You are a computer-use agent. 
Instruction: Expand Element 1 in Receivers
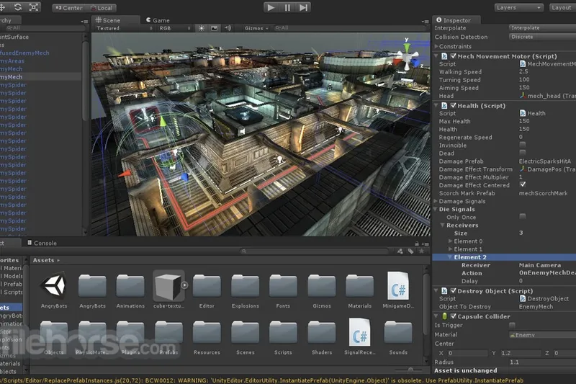coord(451,249)
